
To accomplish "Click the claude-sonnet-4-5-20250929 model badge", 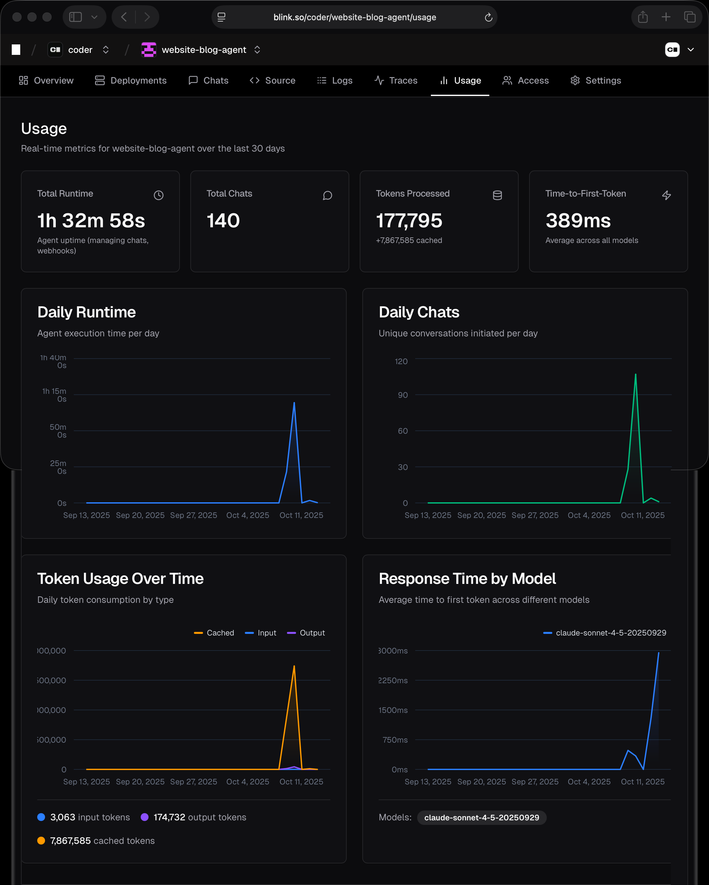I will pos(481,817).
